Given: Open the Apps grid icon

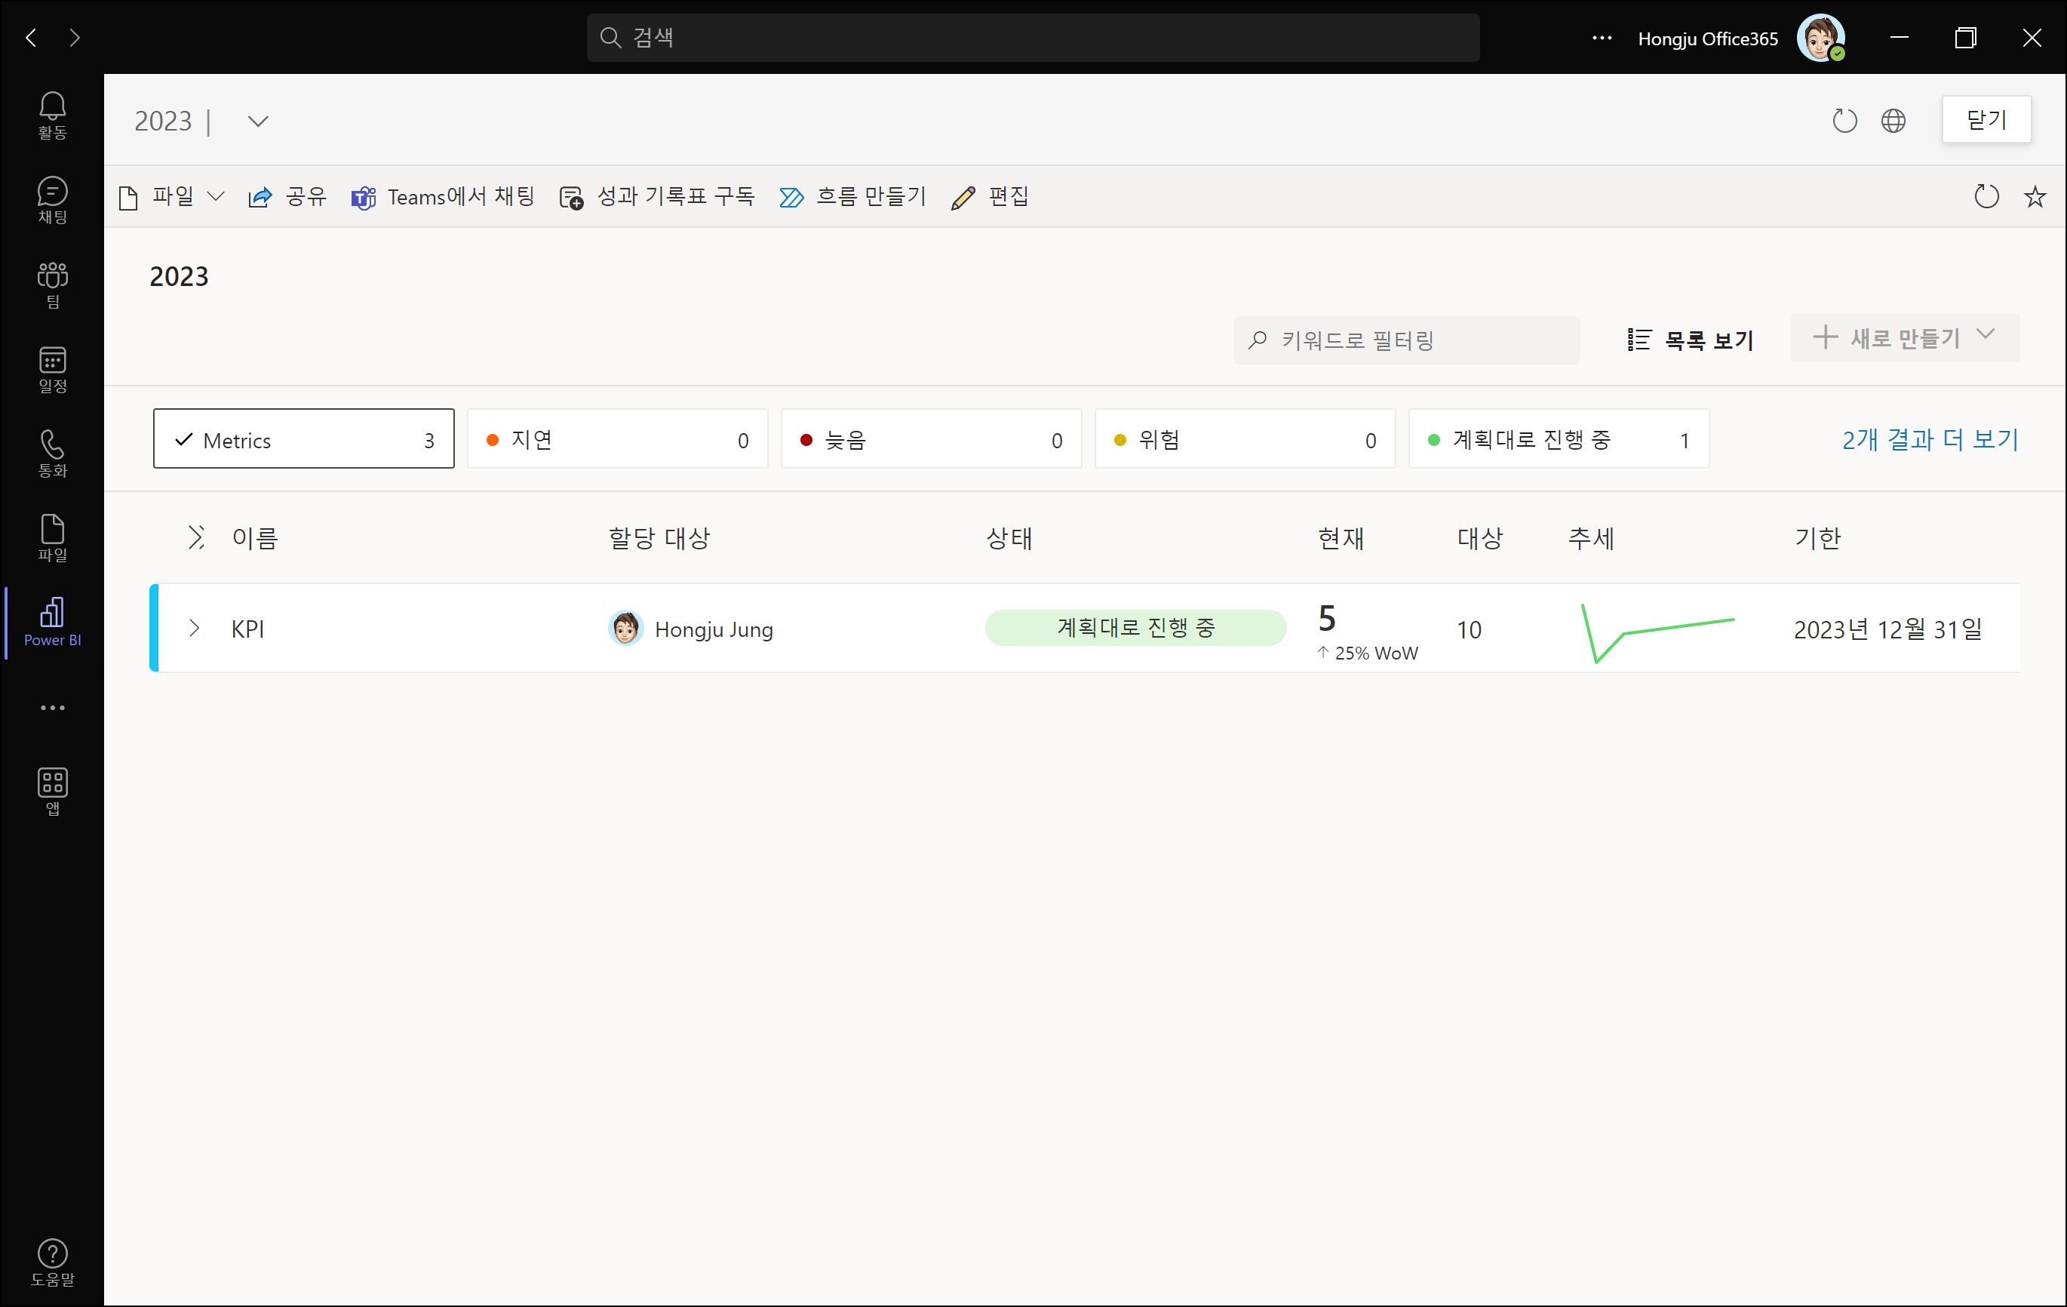Looking at the screenshot, I should [x=52, y=790].
